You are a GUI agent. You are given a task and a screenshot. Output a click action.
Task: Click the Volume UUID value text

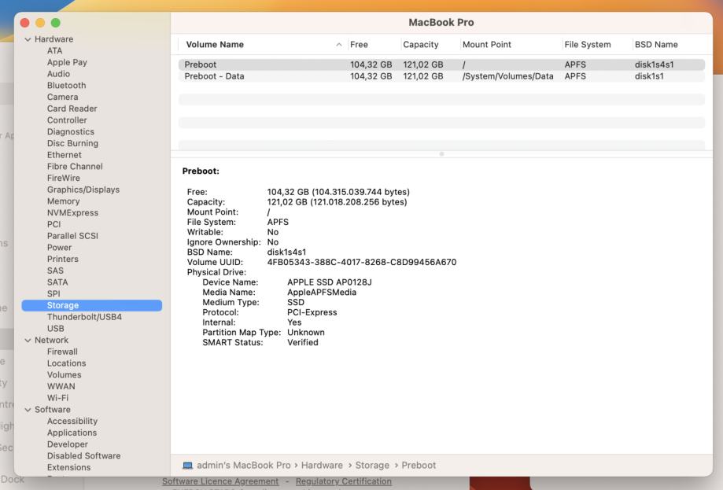coord(362,262)
